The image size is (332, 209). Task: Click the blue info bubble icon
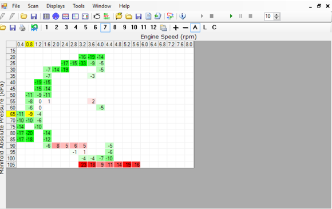coord(182,16)
